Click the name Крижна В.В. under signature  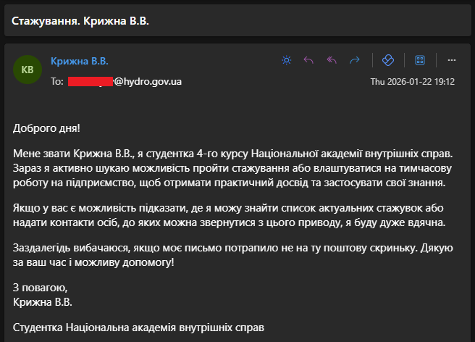[x=43, y=301]
